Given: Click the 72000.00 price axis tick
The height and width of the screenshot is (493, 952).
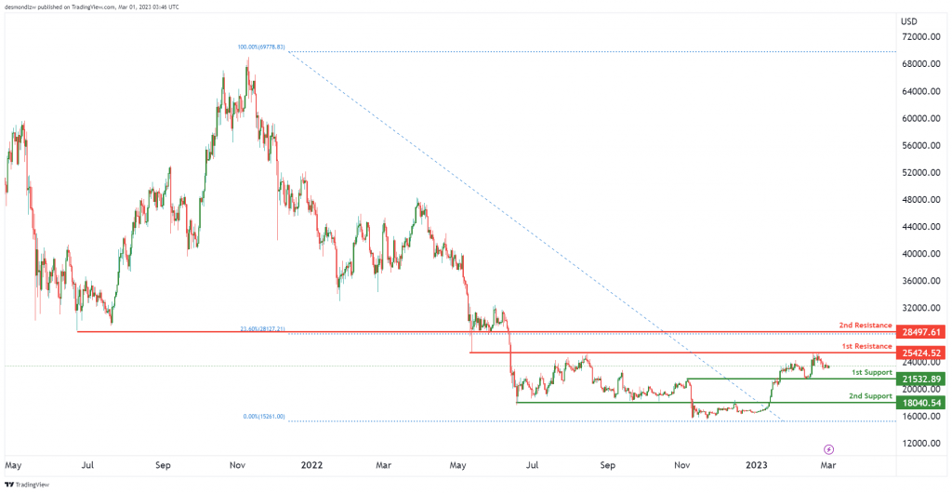Looking at the screenshot, I should coord(922,37).
